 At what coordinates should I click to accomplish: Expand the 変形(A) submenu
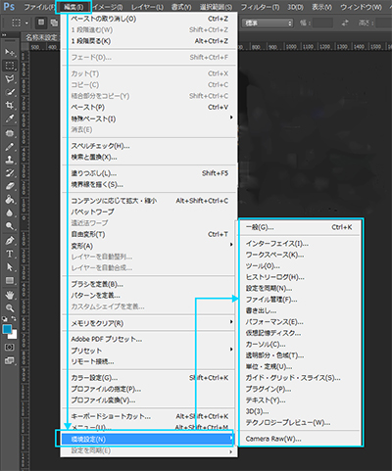(x=149, y=246)
